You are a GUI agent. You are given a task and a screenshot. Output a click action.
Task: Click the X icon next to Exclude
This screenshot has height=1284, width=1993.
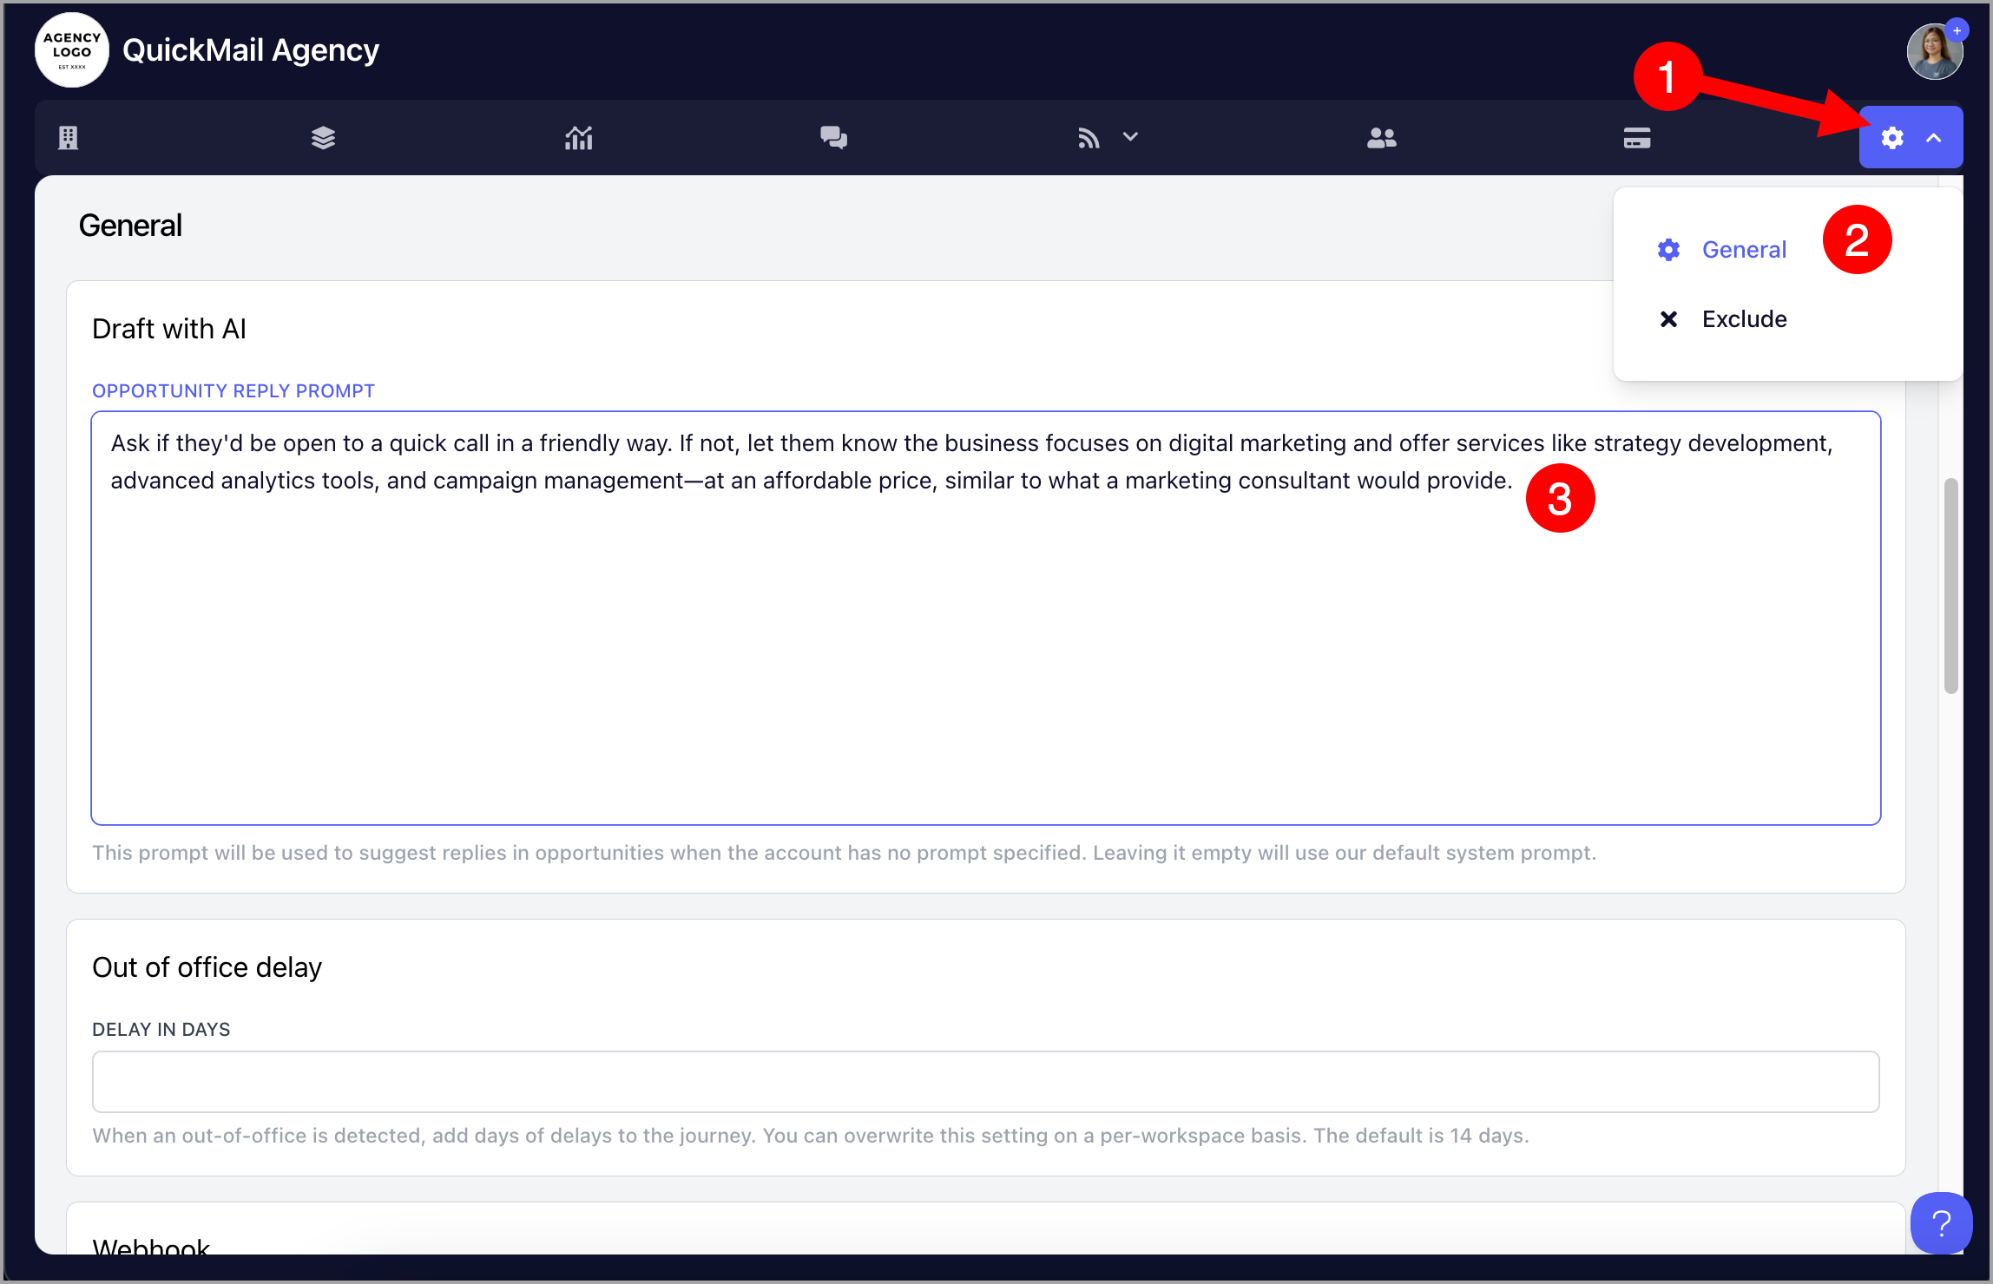pos(1668,319)
